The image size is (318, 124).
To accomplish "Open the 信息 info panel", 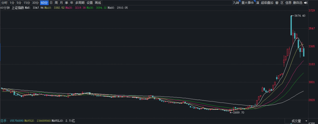I will point(288,3).
